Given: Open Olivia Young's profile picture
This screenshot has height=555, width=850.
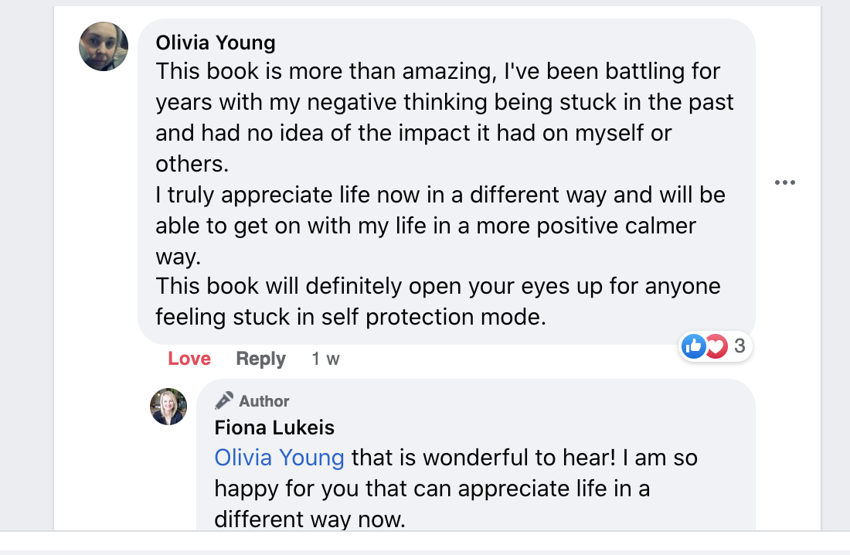Looking at the screenshot, I should [x=104, y=46].
